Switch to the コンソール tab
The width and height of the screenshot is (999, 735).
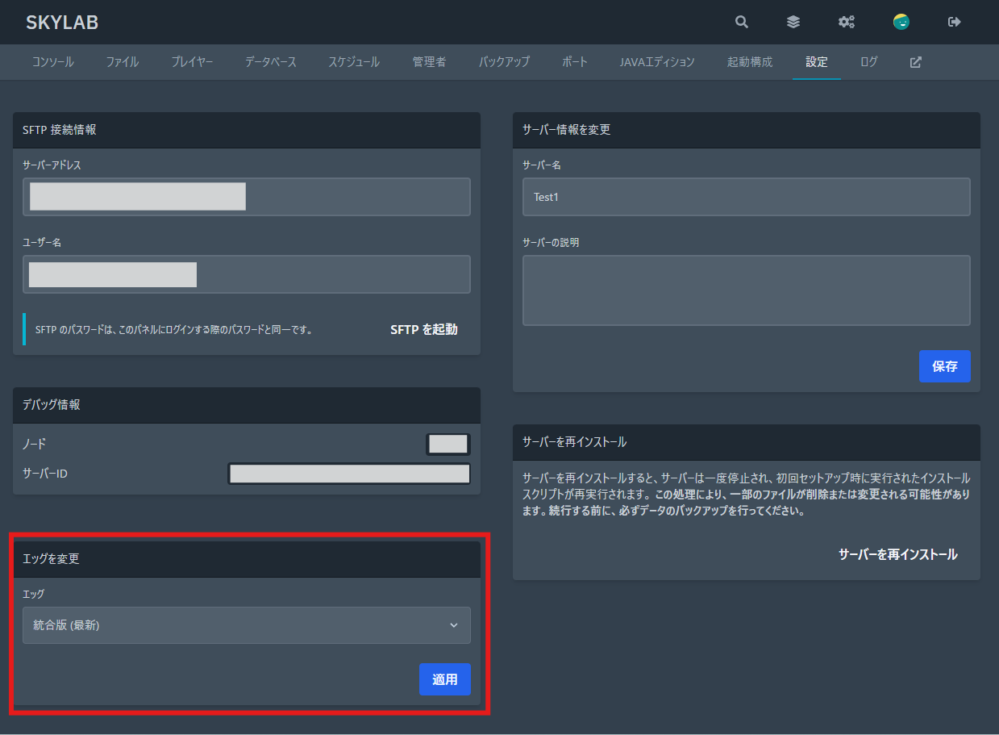tap(52, 62)
